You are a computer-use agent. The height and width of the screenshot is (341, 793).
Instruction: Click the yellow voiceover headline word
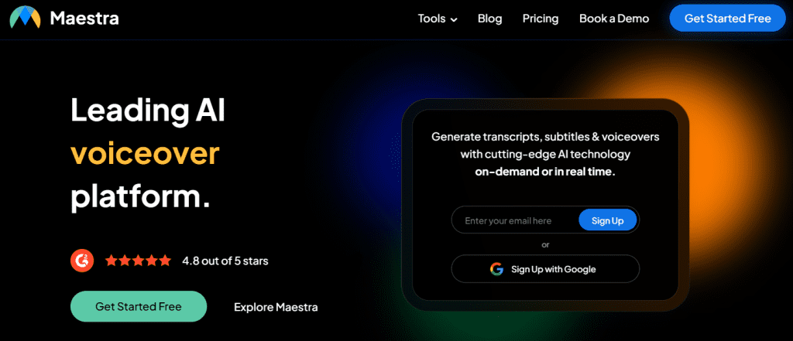145,155
